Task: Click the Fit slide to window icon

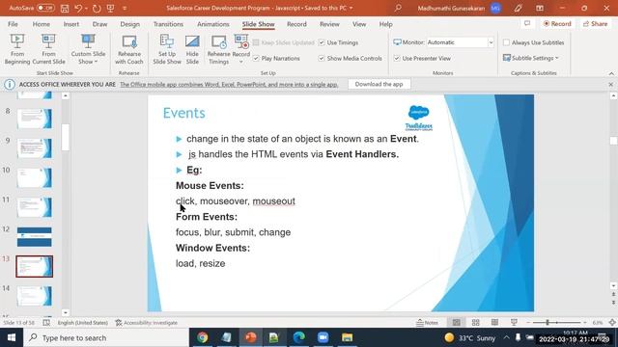Action: coord(611,323)
